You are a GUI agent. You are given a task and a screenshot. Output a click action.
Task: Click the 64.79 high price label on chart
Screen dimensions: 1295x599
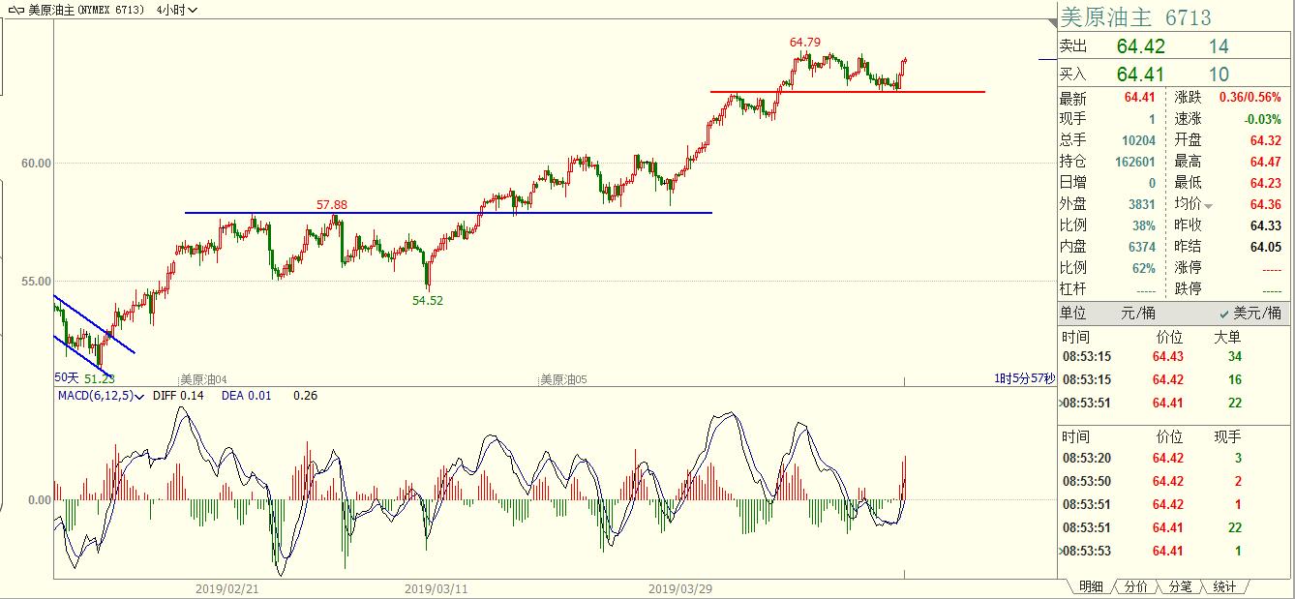(x=805, y=43)
